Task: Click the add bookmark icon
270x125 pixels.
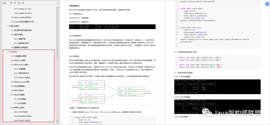Action: click(x=19, y=3)
